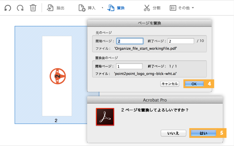The height and width of the screenshot is (146, 234).
Task: Select the その他 toolbar label
Action: click(184, 8)
